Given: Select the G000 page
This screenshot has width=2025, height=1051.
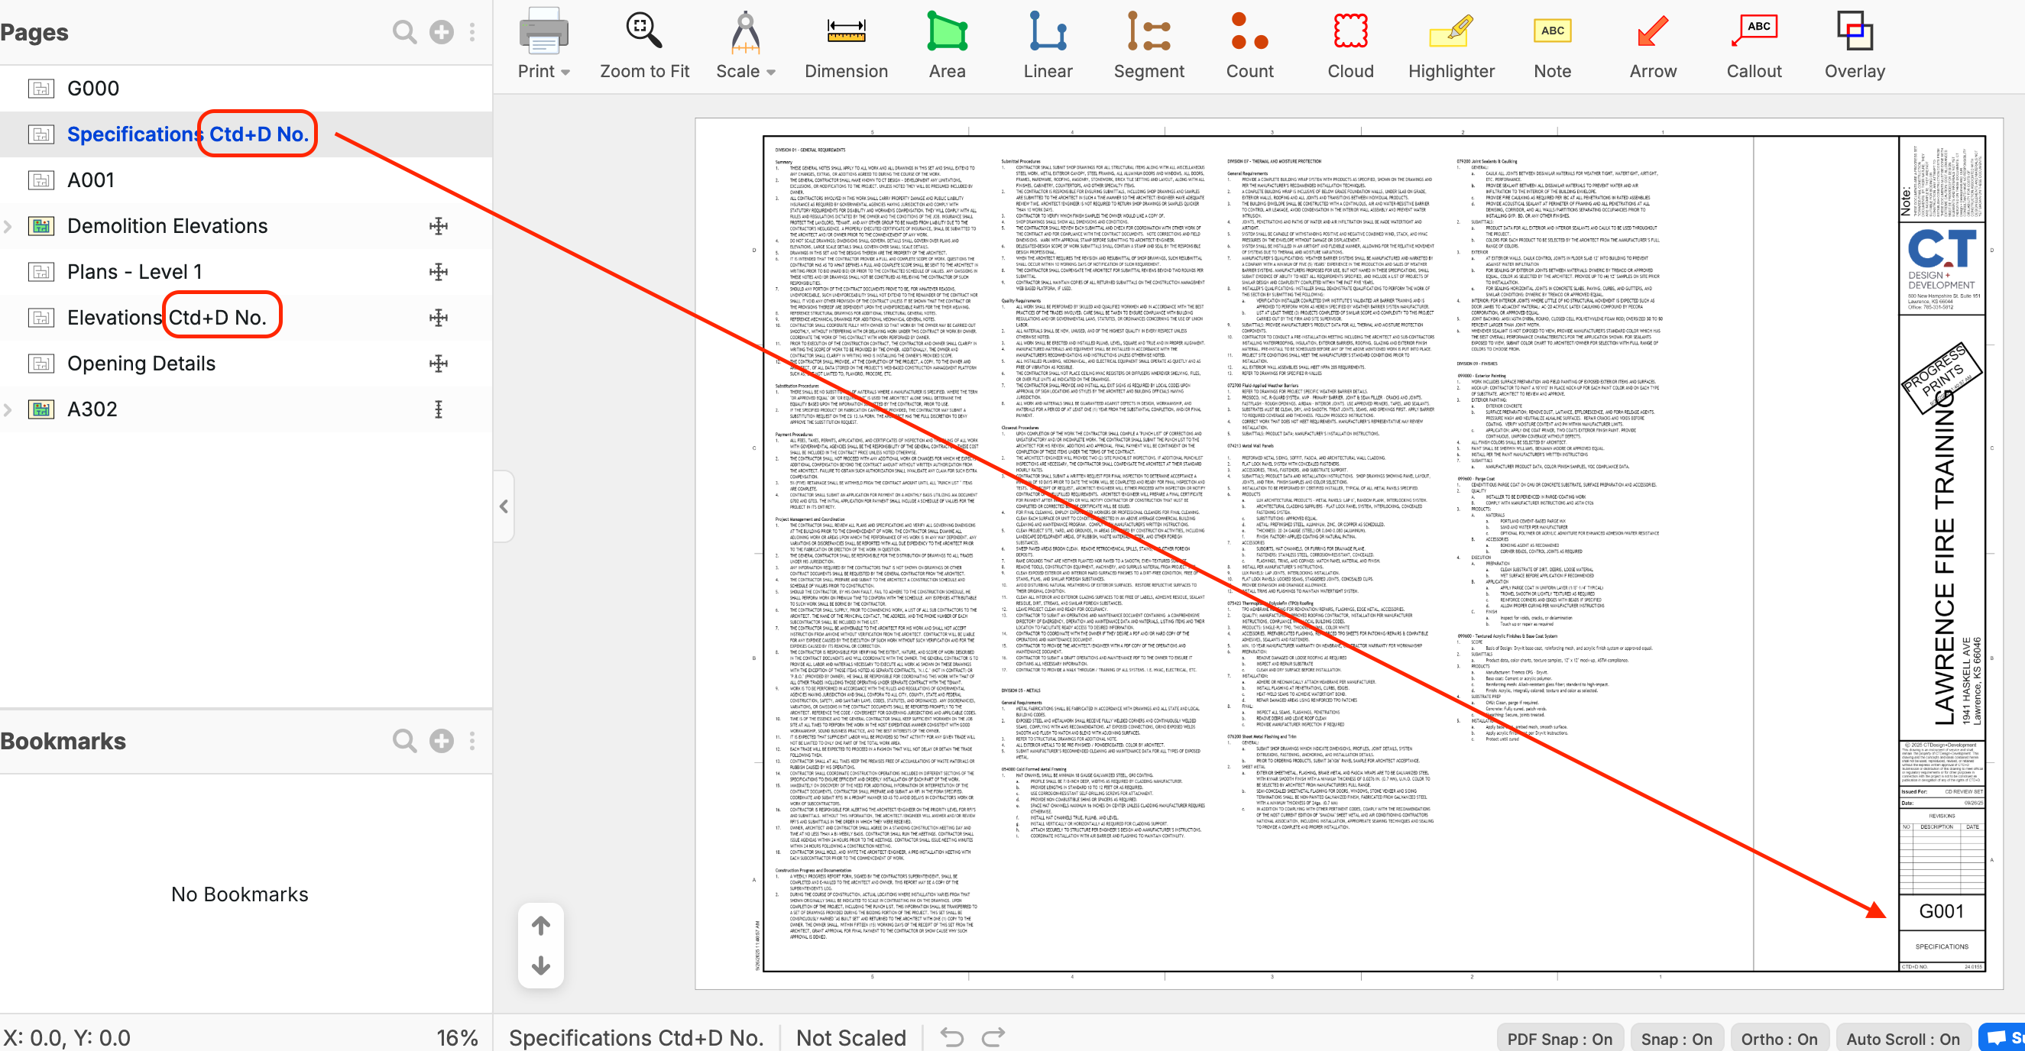Looking at the screenshot, I should tap(92, 88).
